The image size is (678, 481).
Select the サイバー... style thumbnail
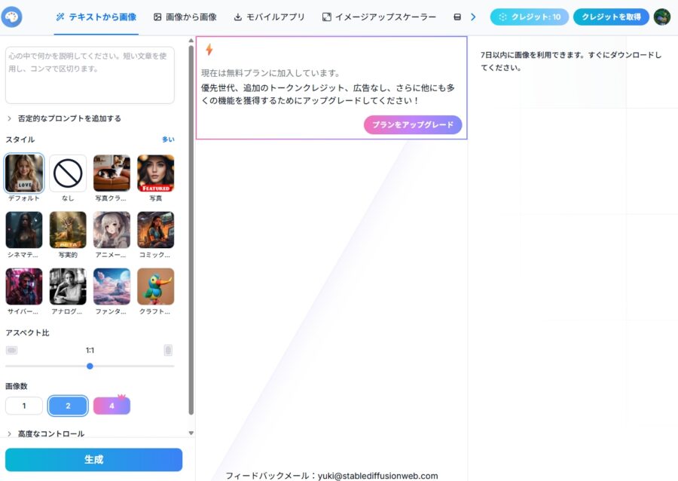click(24, 286)
